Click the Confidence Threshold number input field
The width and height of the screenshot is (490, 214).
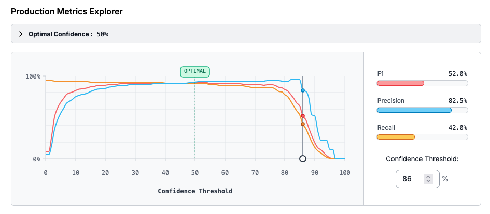tap(410, 179)
